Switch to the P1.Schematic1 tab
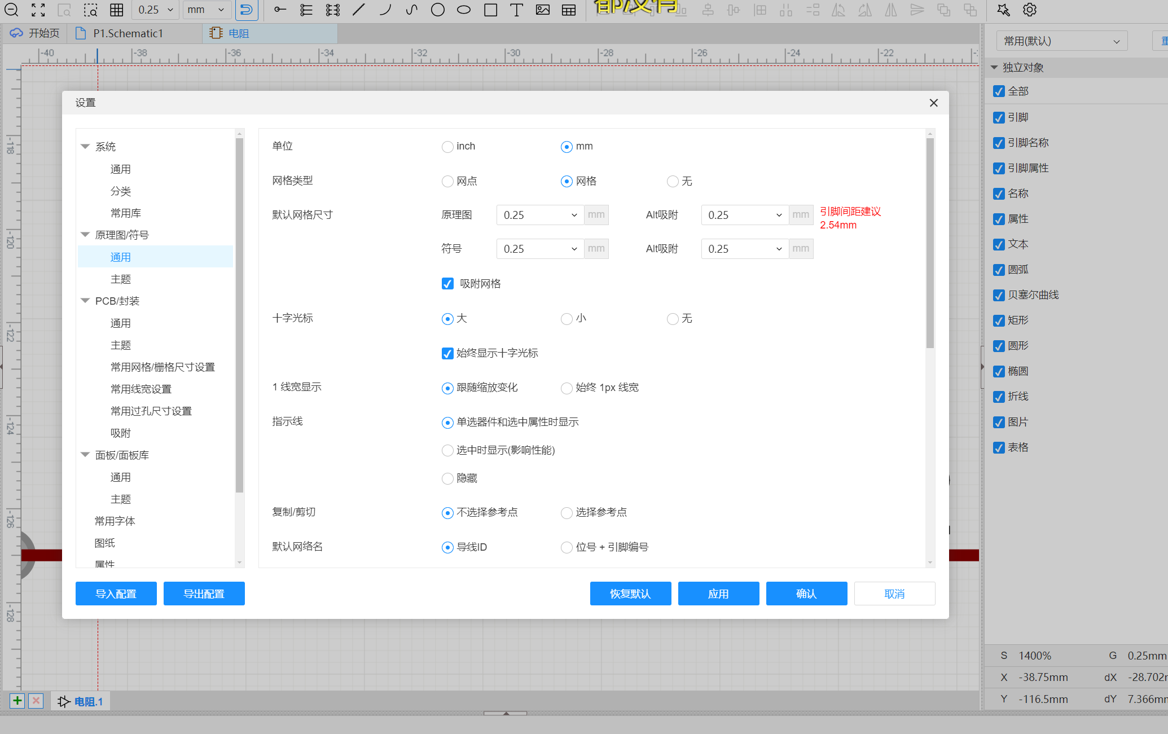The width and height of the screenshot is (1168, 734). 128,33
